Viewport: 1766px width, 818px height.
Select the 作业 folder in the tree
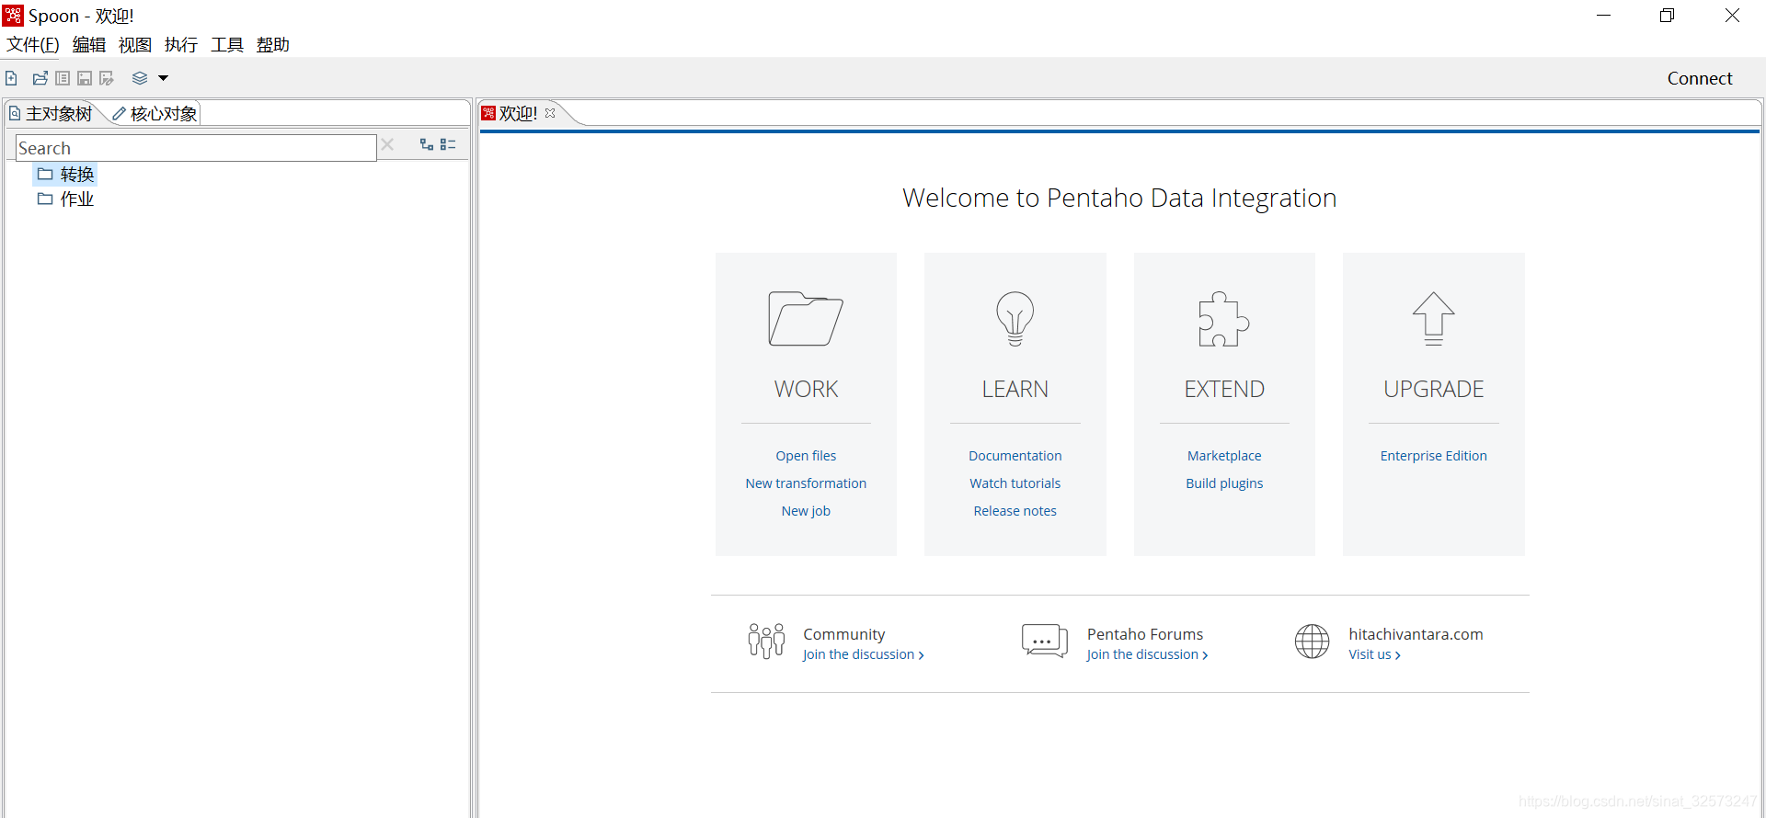pyautogui.click(x=66, y=199)
